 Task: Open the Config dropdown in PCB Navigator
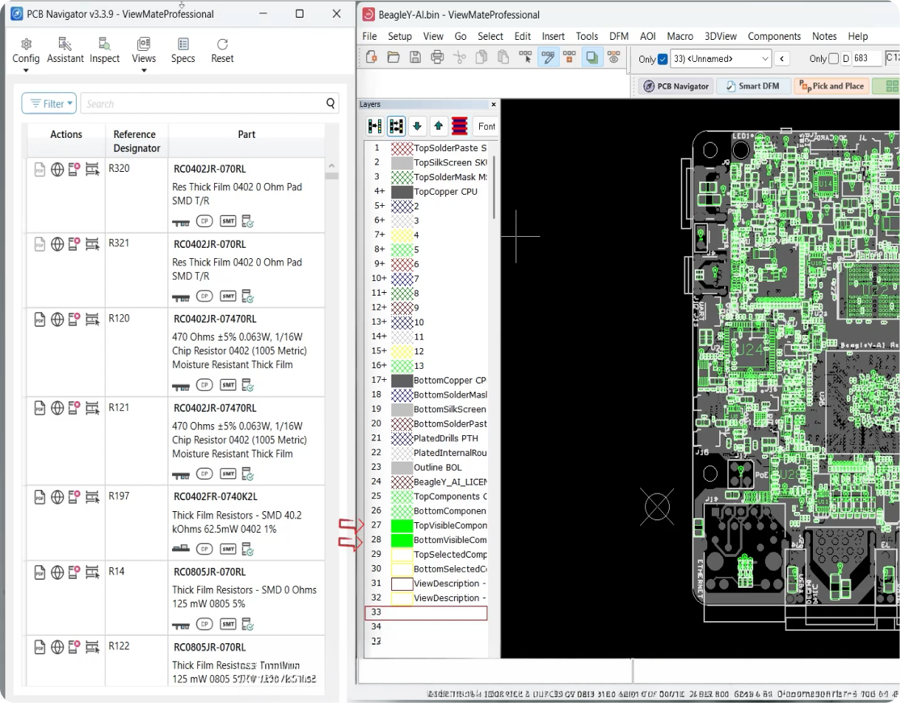26,56
